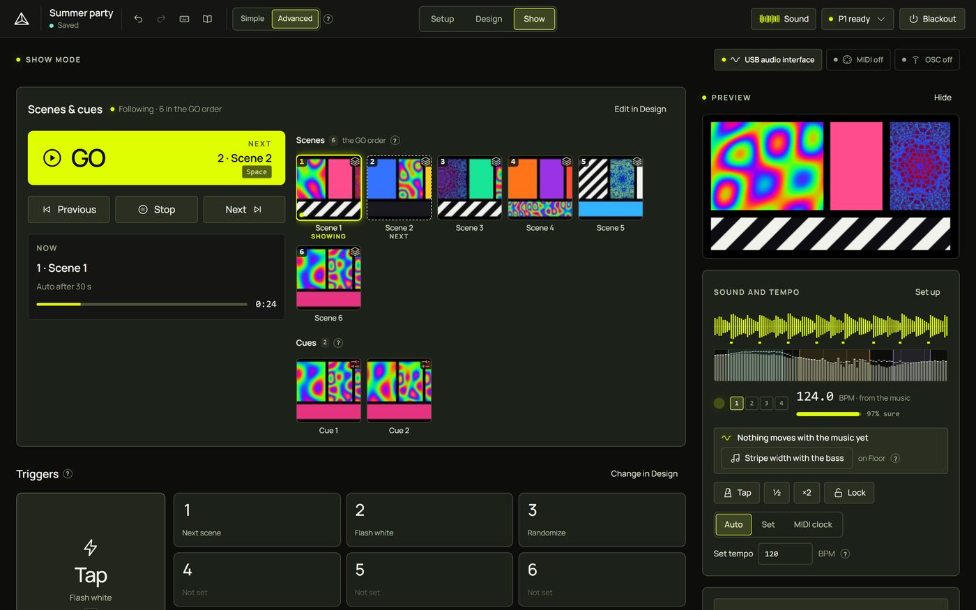Lock the tempo
976x610 pixels.
tap(849, 493)
